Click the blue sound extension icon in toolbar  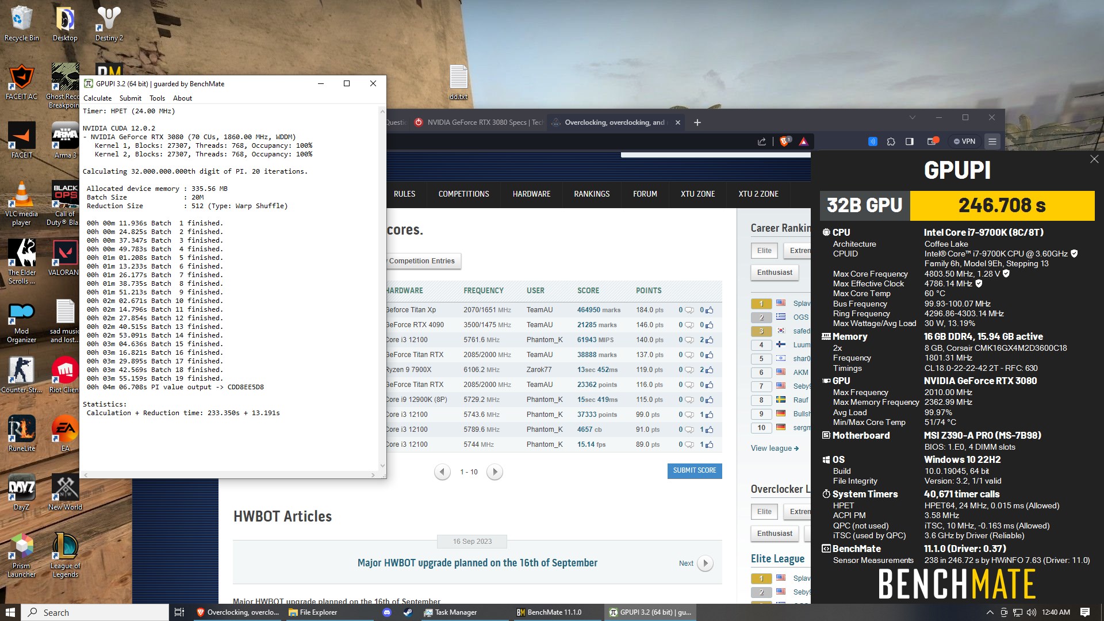click(x=872, y=141)
